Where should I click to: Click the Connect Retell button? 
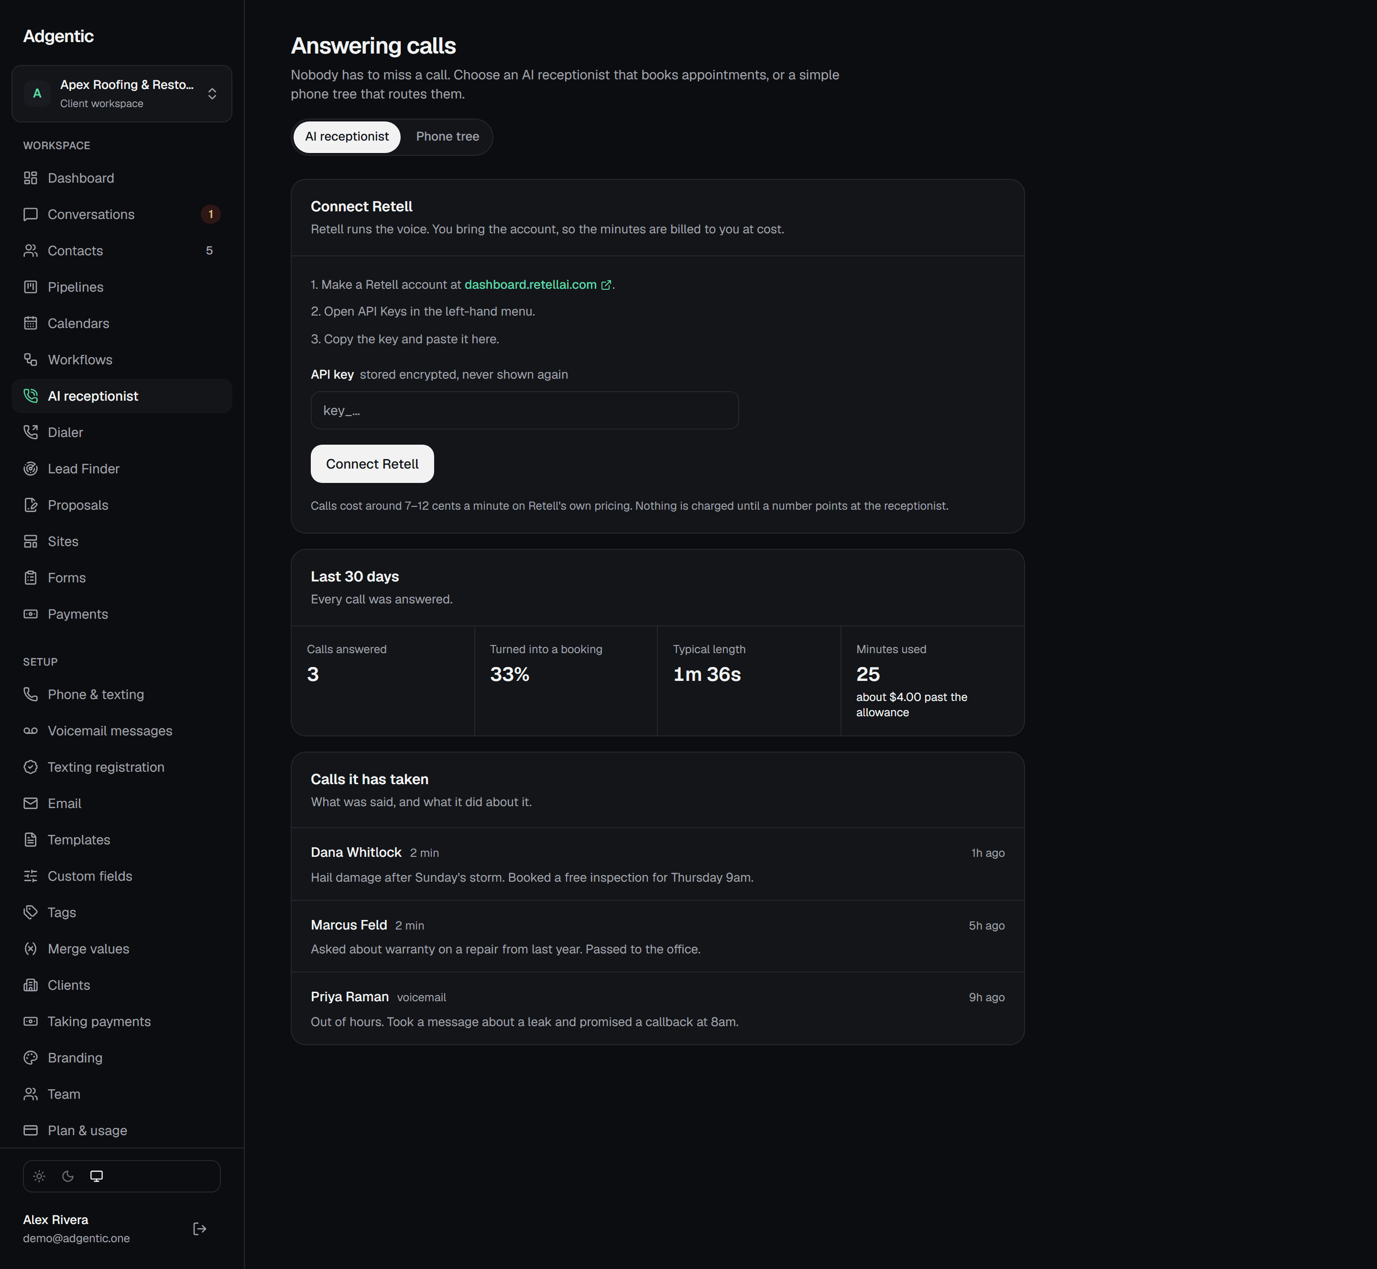372,463
